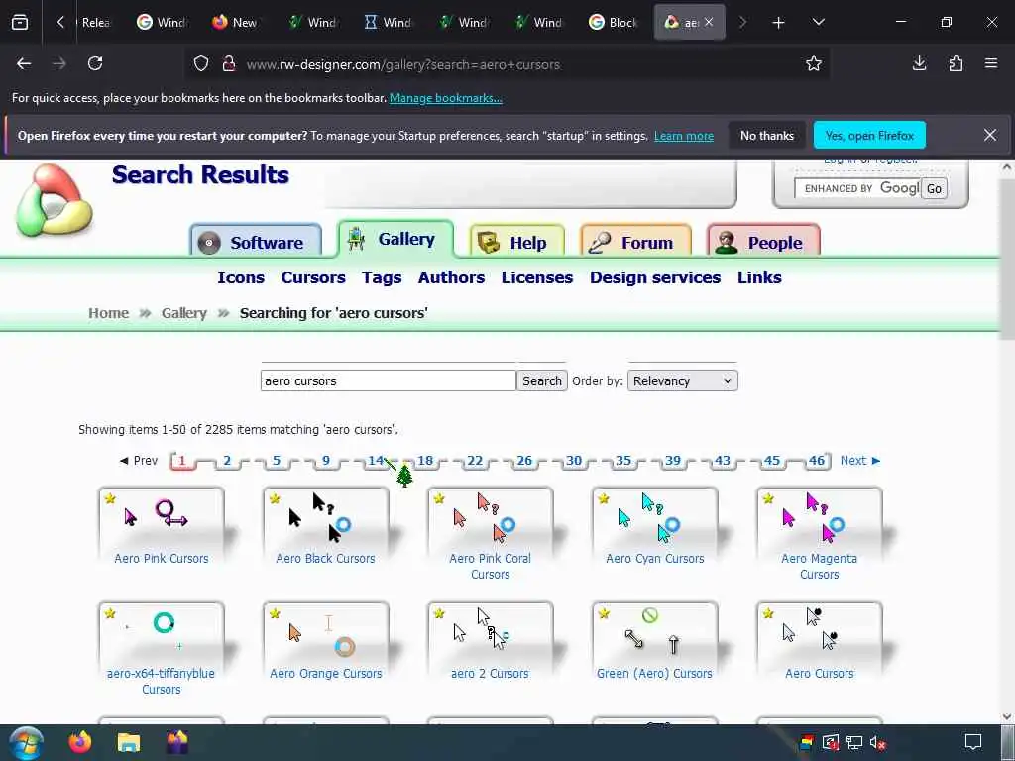Open the Gallery tab
1015x761 pixels.
pyautogui.click(x=395, y=239)
